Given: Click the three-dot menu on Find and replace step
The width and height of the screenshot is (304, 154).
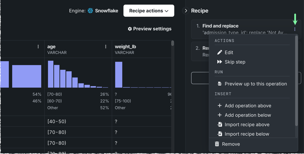Looking at the screenshot, I should click(x=295, y=29).
